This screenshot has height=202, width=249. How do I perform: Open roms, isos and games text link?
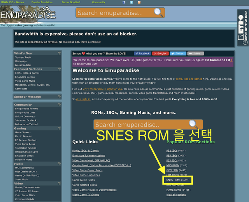coord(189,79)
